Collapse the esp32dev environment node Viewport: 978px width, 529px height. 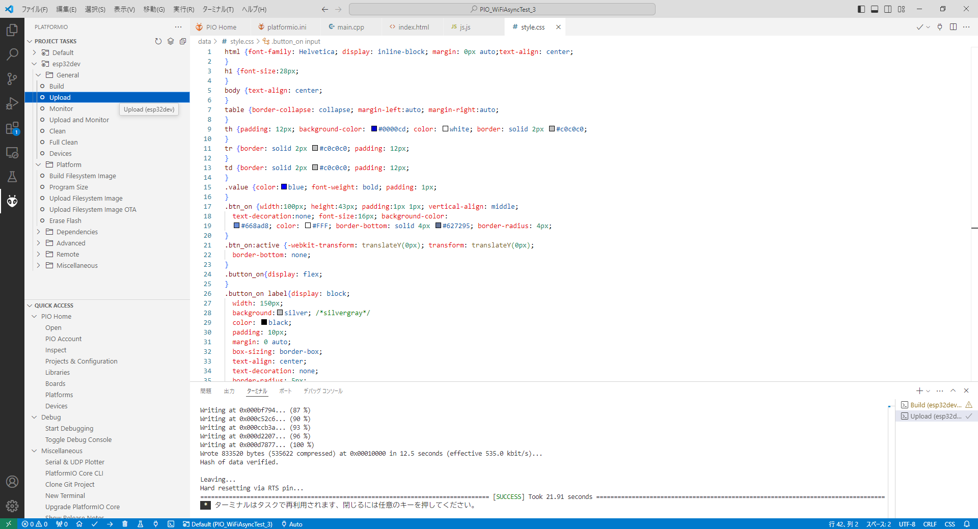click(x=34, y=64)
